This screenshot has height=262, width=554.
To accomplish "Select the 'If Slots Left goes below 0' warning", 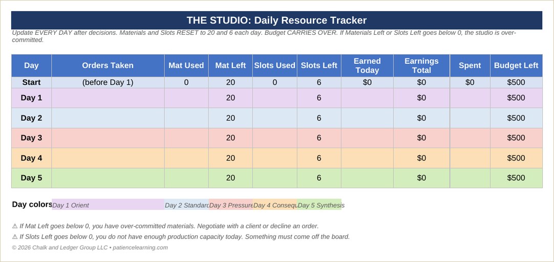I will (181, 236).
